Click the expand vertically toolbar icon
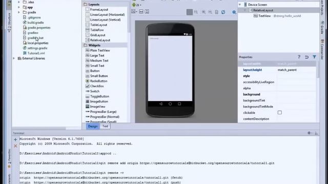The height and width of the screenshot is (184, 328). pyautogui.click(x=147, y=11)
